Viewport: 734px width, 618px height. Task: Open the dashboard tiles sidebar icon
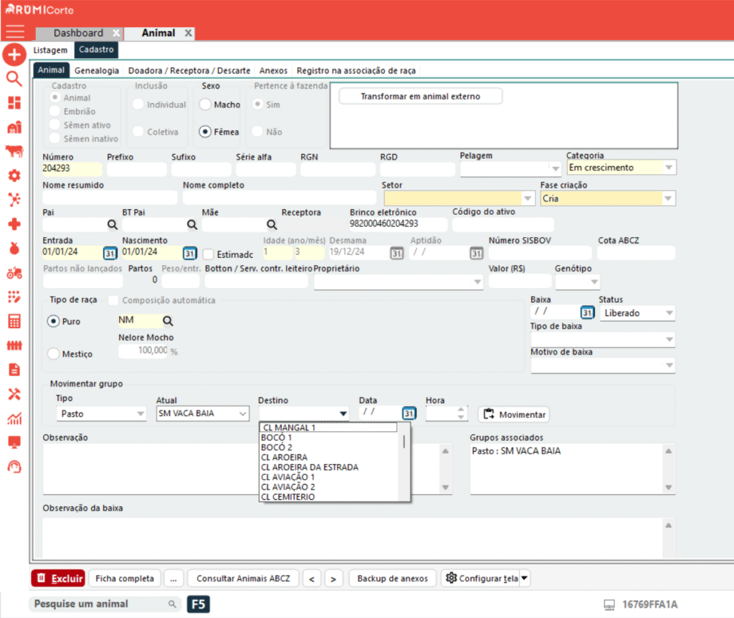tap(14, 103)
